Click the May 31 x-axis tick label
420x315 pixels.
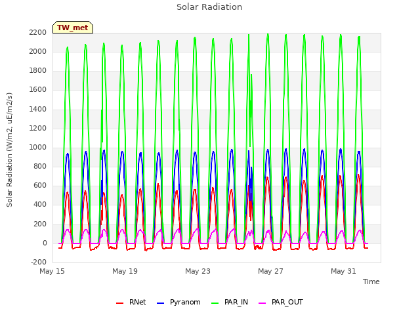[x=343, y=271]
